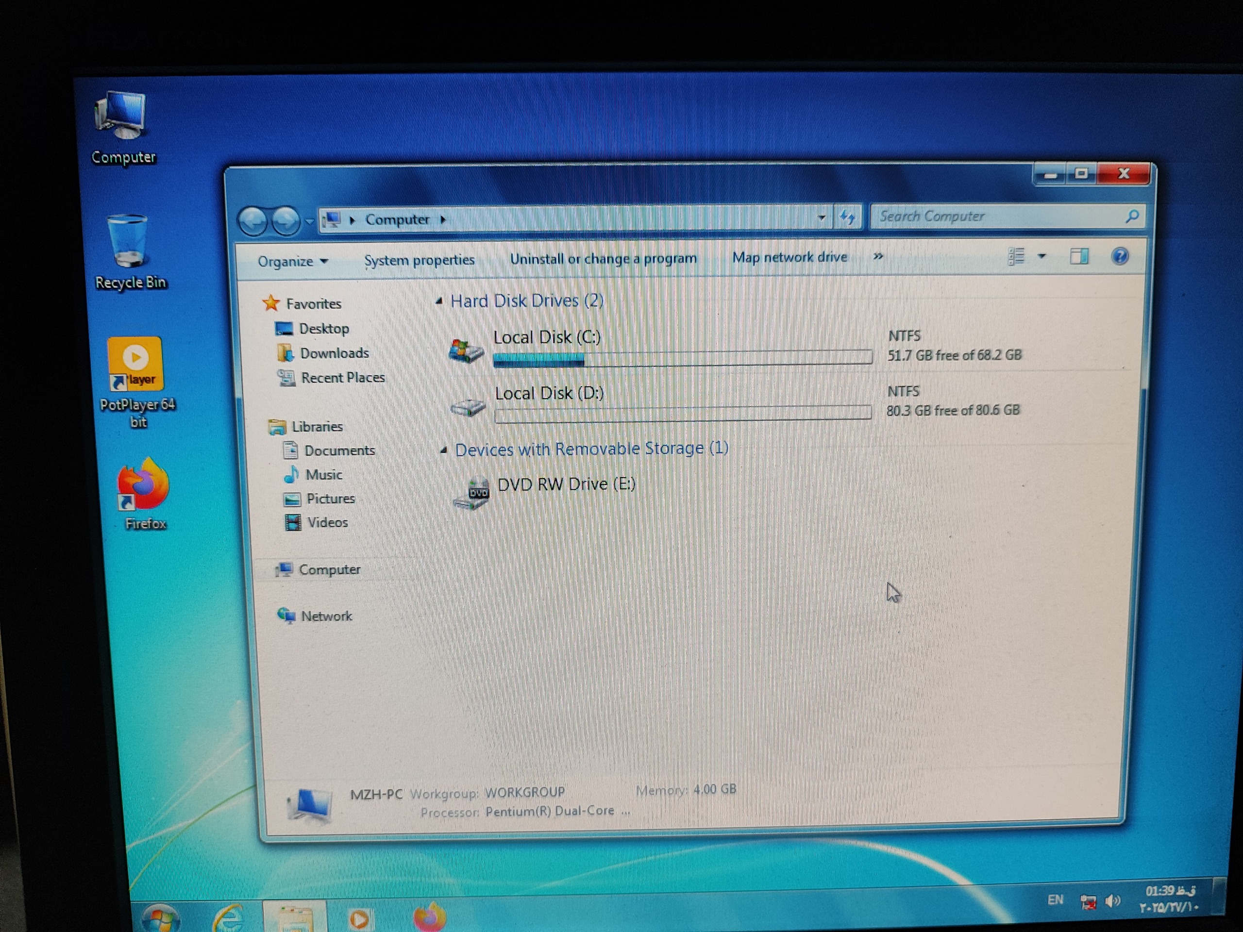Screen dimensions: 1243x932
Task: Click Uninstall or change a program
Action: [603, 259]
